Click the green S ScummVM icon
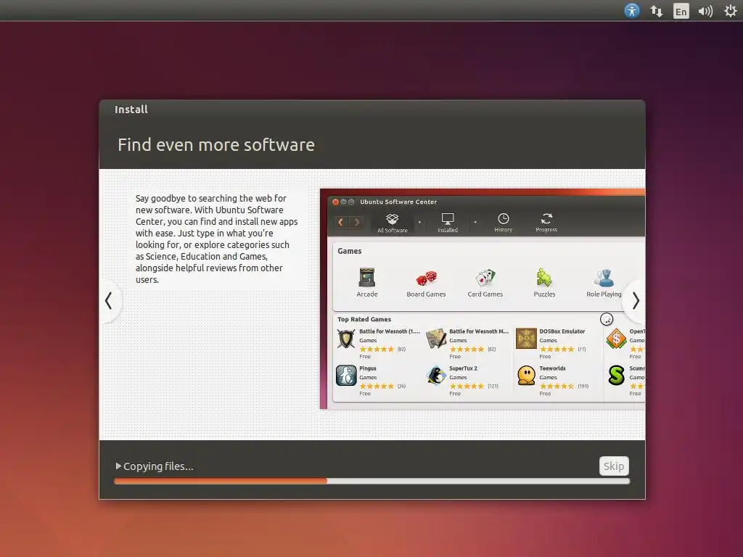743x557 pixels. [616, 376]
